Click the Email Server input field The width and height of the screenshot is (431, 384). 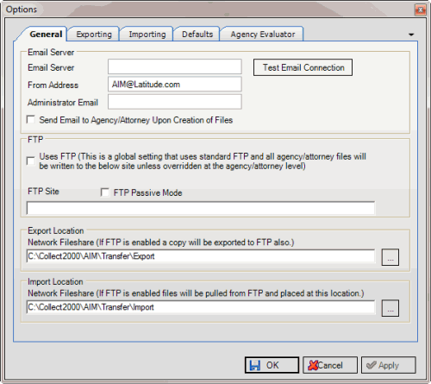(x=175, y=66)
